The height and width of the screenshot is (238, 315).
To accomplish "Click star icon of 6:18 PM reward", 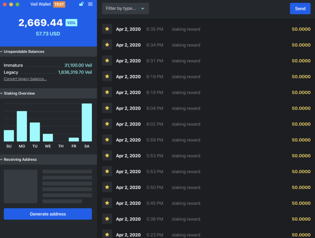I will (x=107, y=92).
